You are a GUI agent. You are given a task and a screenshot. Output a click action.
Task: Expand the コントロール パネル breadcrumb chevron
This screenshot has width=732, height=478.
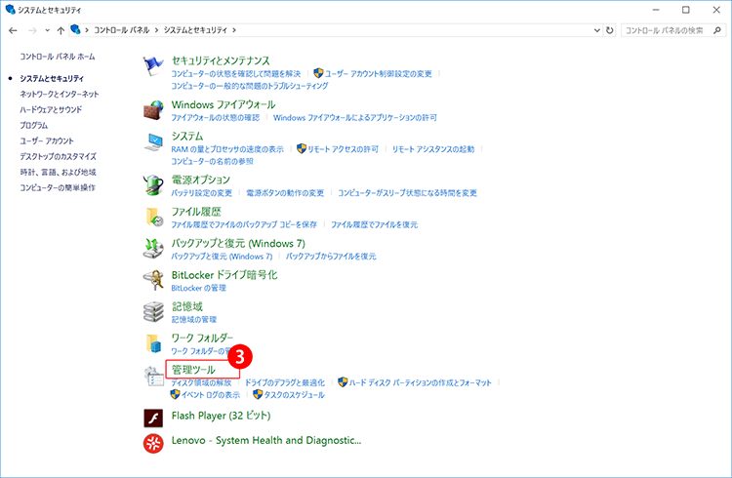(156, 31)
